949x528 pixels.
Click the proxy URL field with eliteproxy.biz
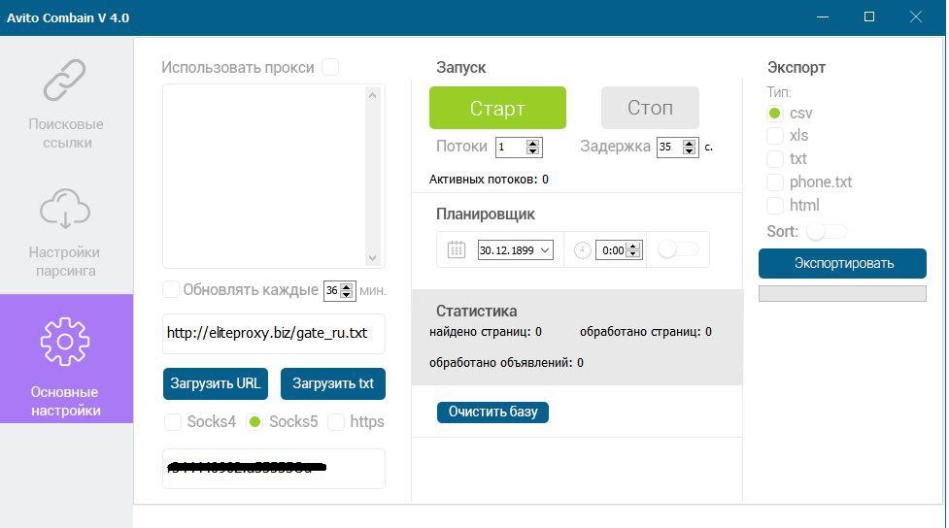click(274, 333)
